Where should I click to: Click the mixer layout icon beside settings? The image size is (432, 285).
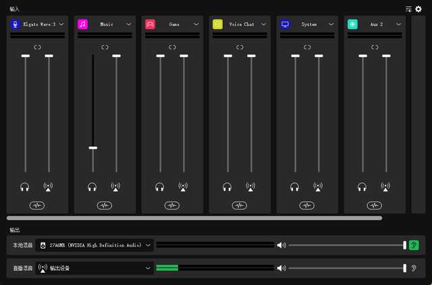[x=408, y=9]
